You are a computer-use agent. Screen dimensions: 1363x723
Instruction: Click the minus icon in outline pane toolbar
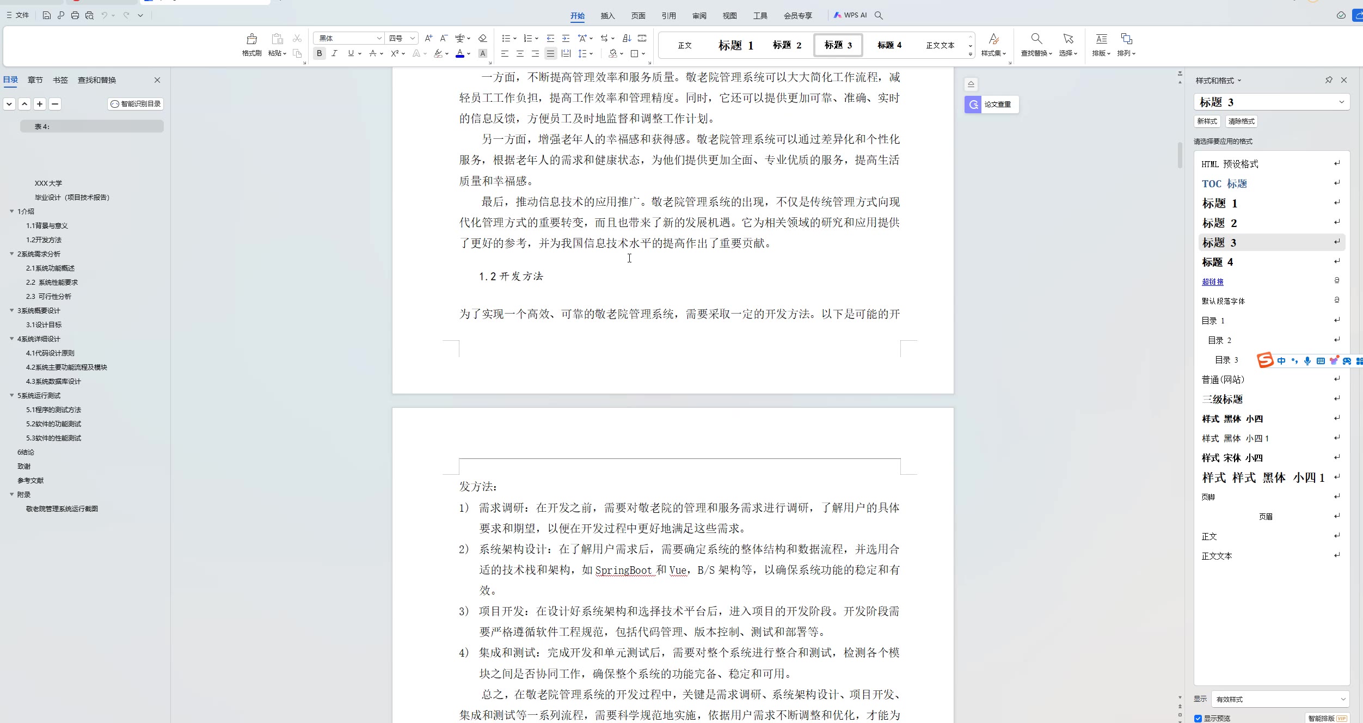coord(55,103)
